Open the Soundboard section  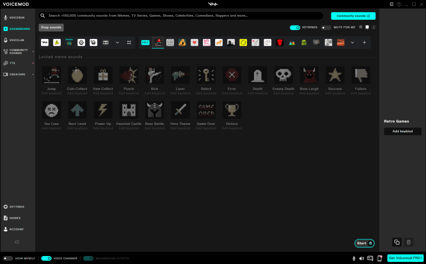17,29
